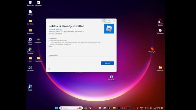Screen dimensions: 196x110
Task: Click the 'Roblox is already installed' heading
Action: pyautogui.click(x=66, y=26)
